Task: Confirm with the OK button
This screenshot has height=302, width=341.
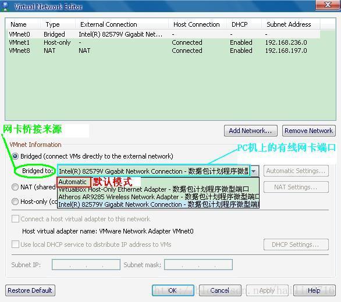Action: click(x=173, y=290)
